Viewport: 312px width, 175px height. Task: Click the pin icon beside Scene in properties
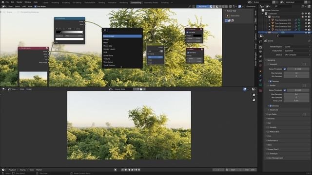click(x=309, y=41)
